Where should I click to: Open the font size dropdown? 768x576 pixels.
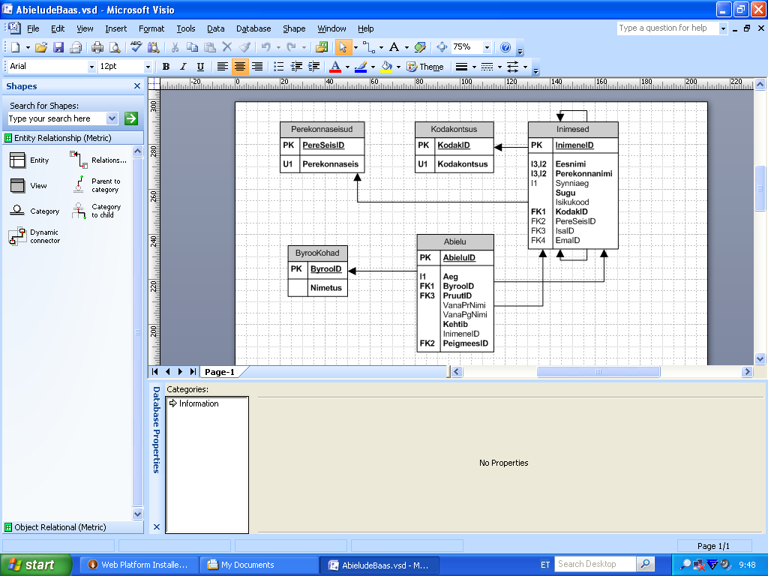click(148, 67)
